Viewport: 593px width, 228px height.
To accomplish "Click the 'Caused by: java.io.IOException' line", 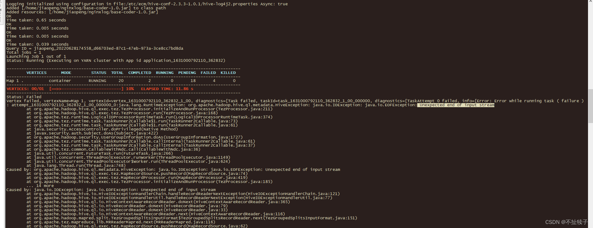I will 111,190.
